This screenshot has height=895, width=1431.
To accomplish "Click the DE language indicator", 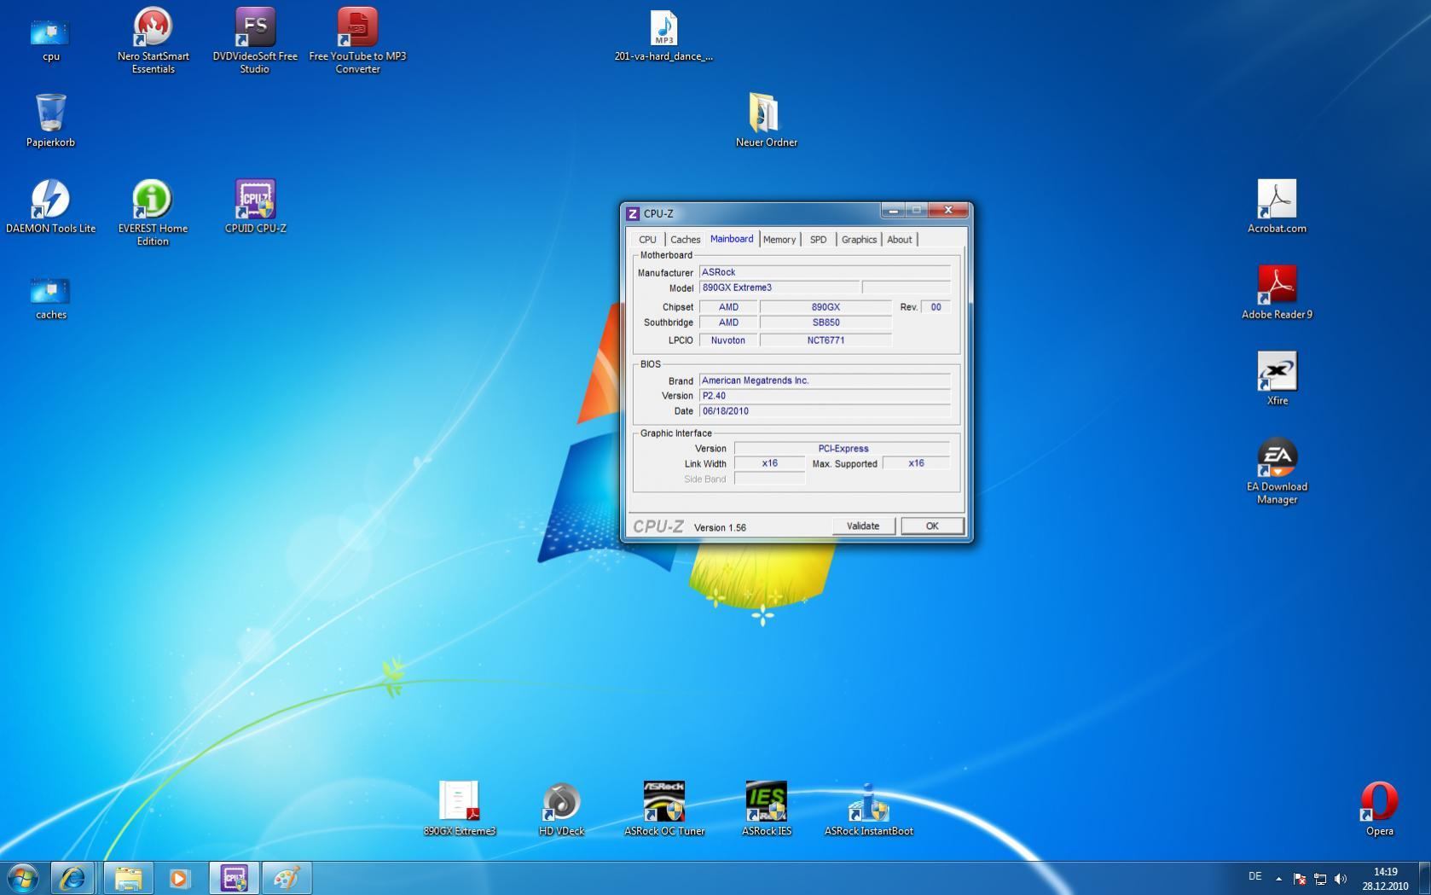I will coord(1254,876).
